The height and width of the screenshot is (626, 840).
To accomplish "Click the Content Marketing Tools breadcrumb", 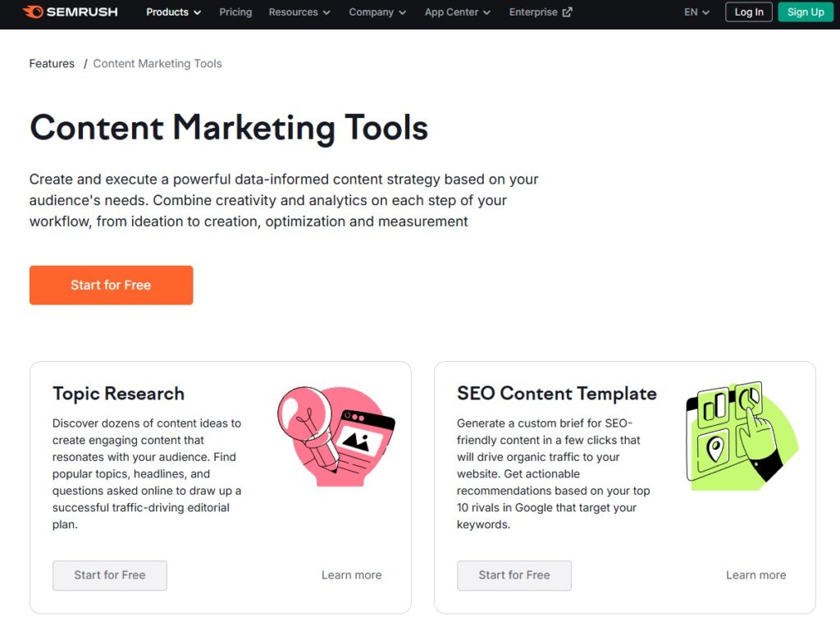I will [157, 63].
